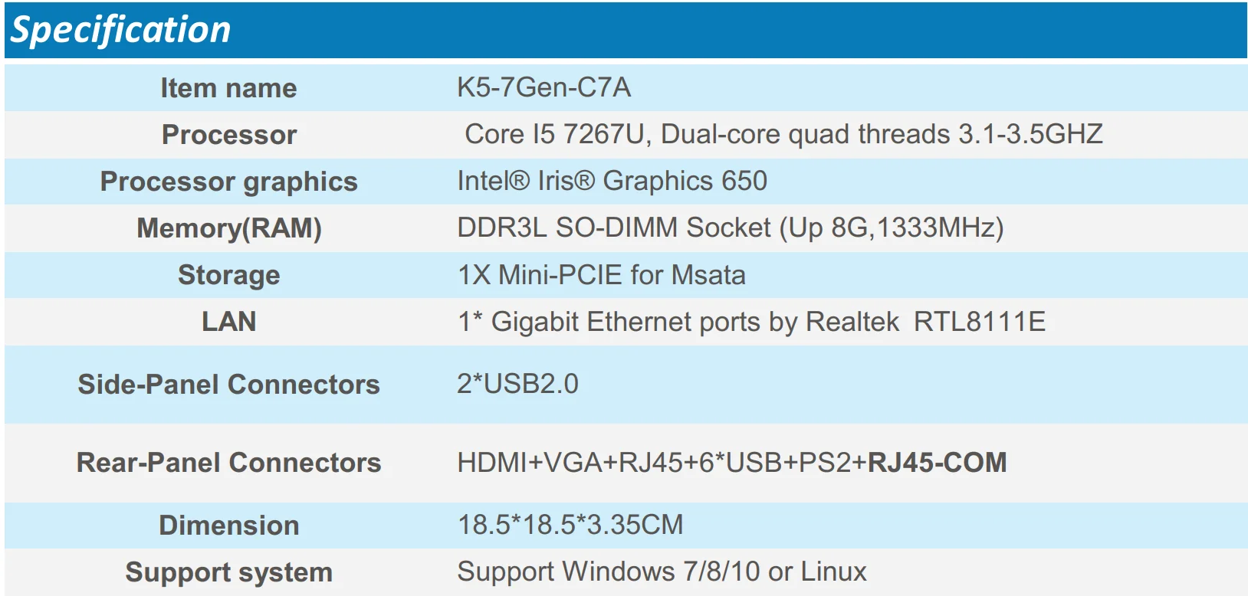1248x596 pixels.
Task: Select the Intel Iris Graphics 650 value
Action: (x=612, y=181)
